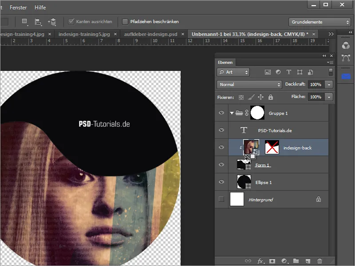Click the lock icon on Hintergrund layer
Image resolution: width=355 pixels, height=266 pixels.
319,199
